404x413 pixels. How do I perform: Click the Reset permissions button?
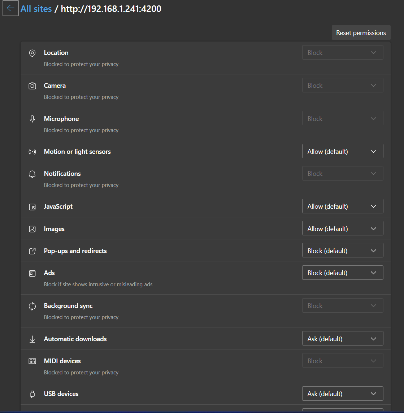point(361,32)
